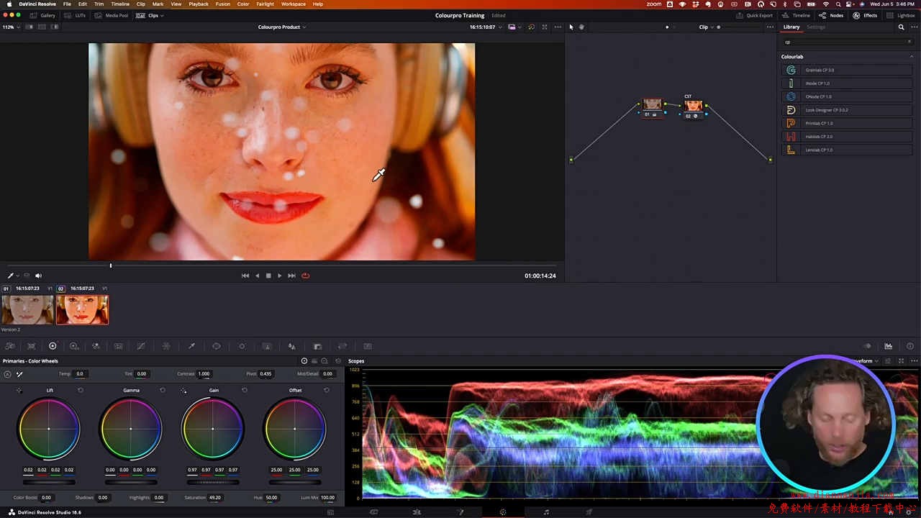Image resolution: width=921 pixels, height=518 pixels.
Task: Open the Gallery panel
Action: click(43, 15)
